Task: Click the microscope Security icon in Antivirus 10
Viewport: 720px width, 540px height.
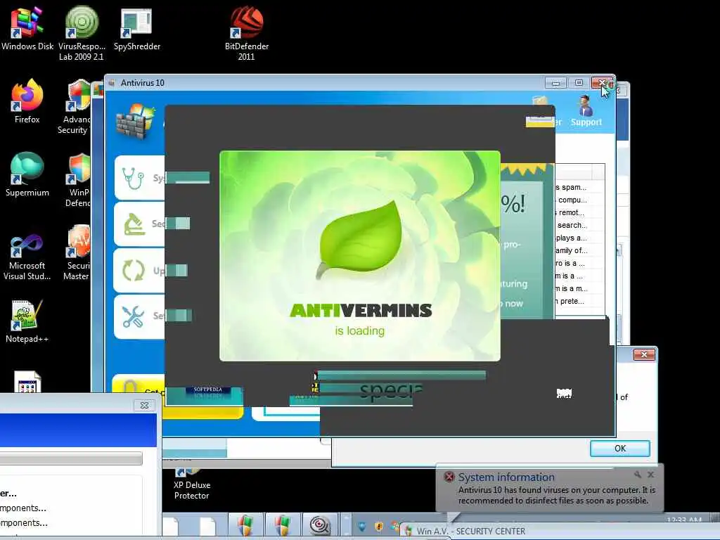Action: [134, 224]
